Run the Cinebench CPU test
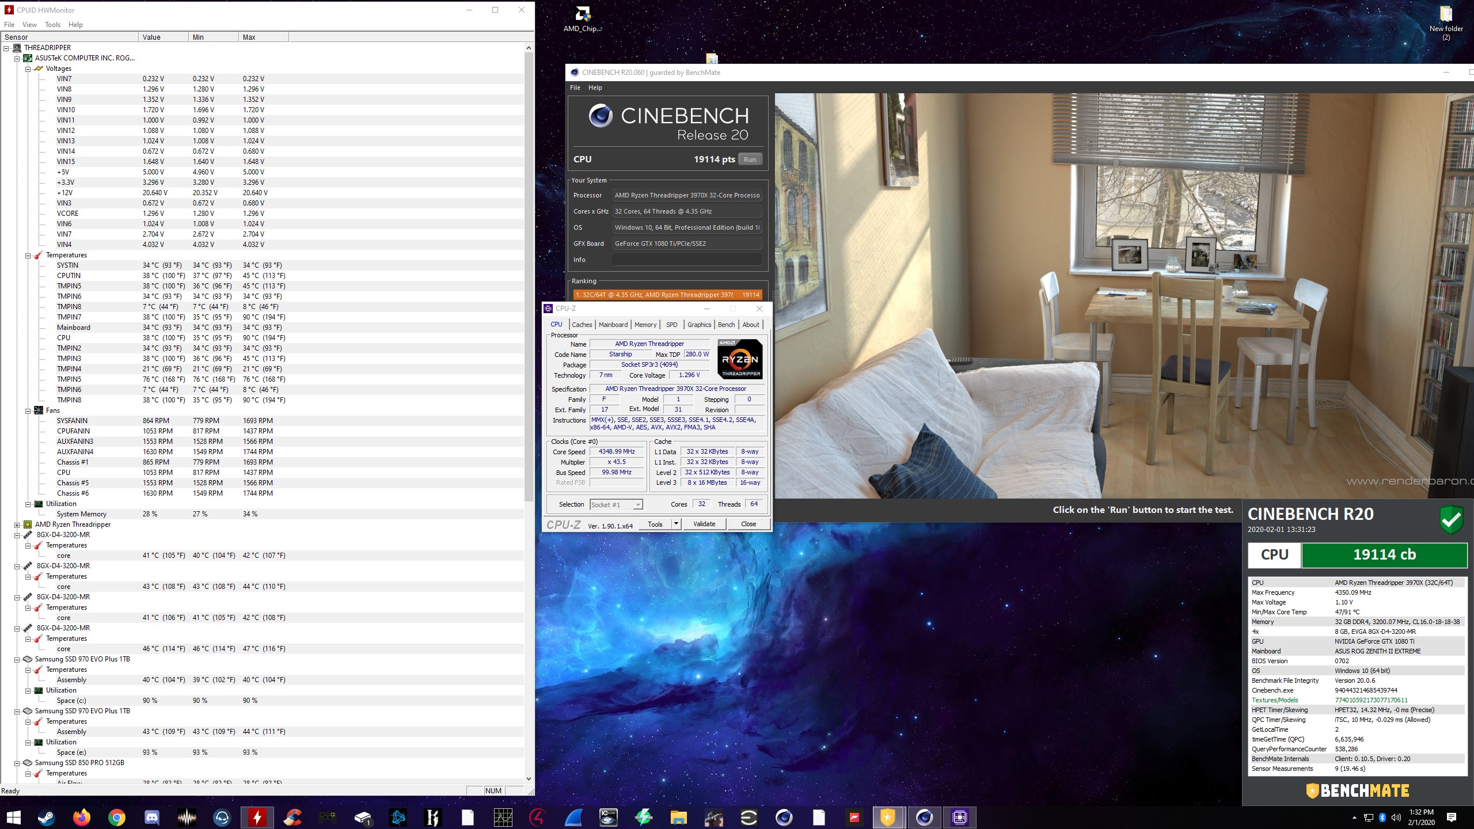Screen dimensions: 1474x829 pyautogui.click(x=750, y=159)
